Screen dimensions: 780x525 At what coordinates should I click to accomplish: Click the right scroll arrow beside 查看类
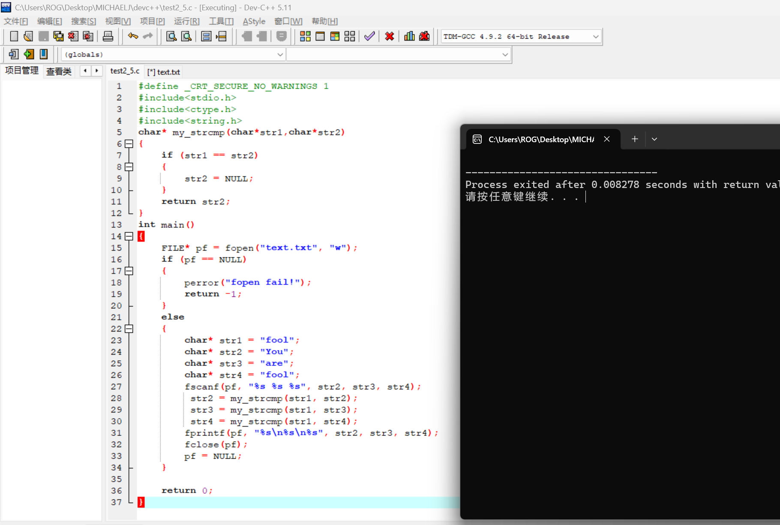pyautogui.click(x=97, y=71)
